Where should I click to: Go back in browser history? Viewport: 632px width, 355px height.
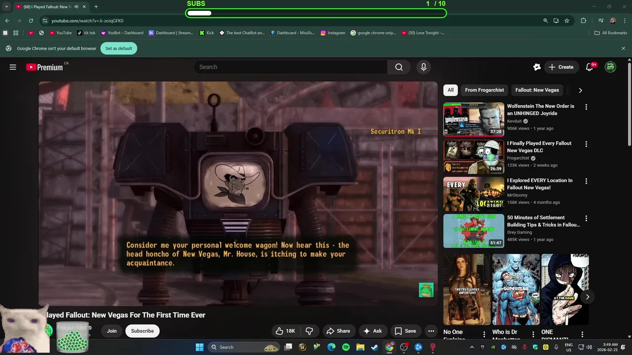click(7, 21)
